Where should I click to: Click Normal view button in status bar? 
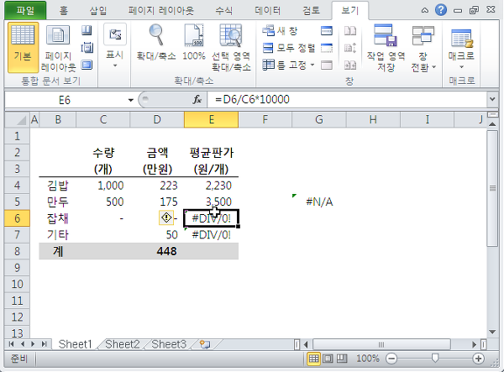313,359
